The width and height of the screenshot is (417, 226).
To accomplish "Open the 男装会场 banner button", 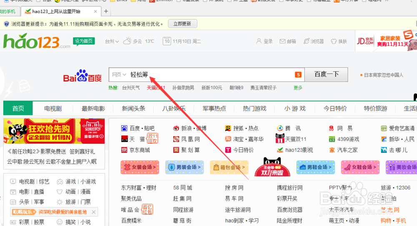I will point(185,167).
